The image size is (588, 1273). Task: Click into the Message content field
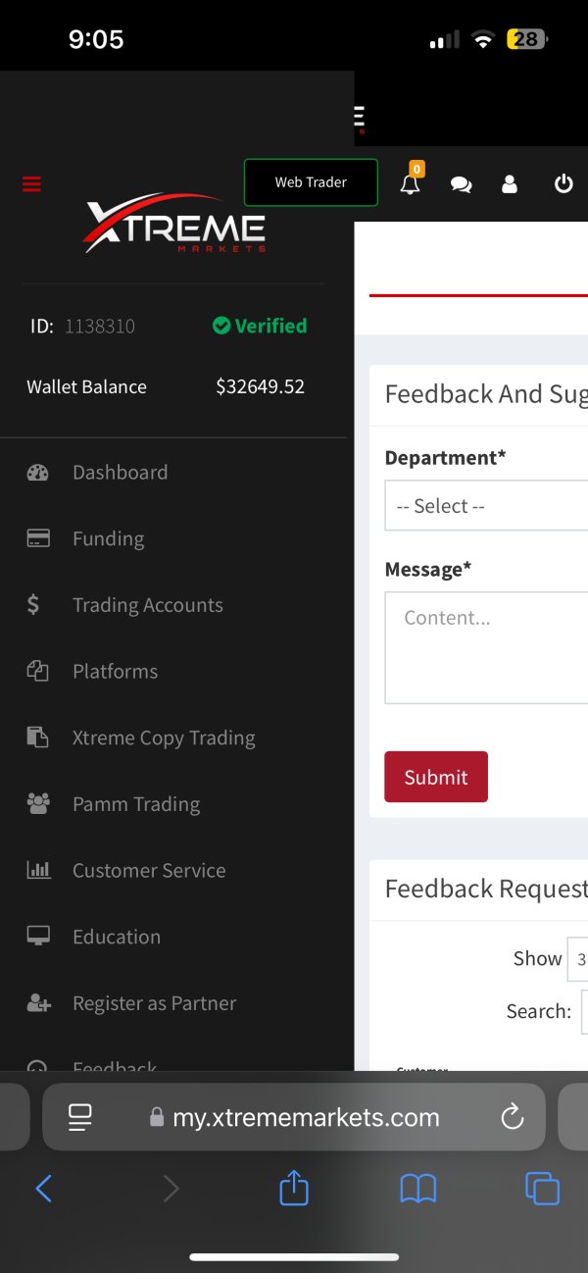pos(486,647)
